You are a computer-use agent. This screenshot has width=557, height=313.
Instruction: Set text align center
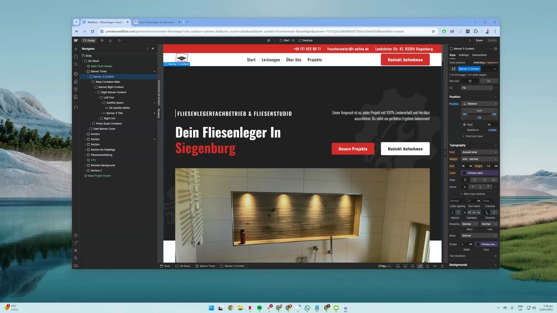pos(474,180)
